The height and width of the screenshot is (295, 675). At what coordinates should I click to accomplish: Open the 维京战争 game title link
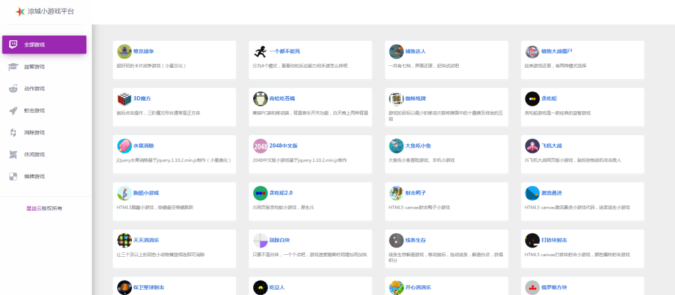coord(143,51)
